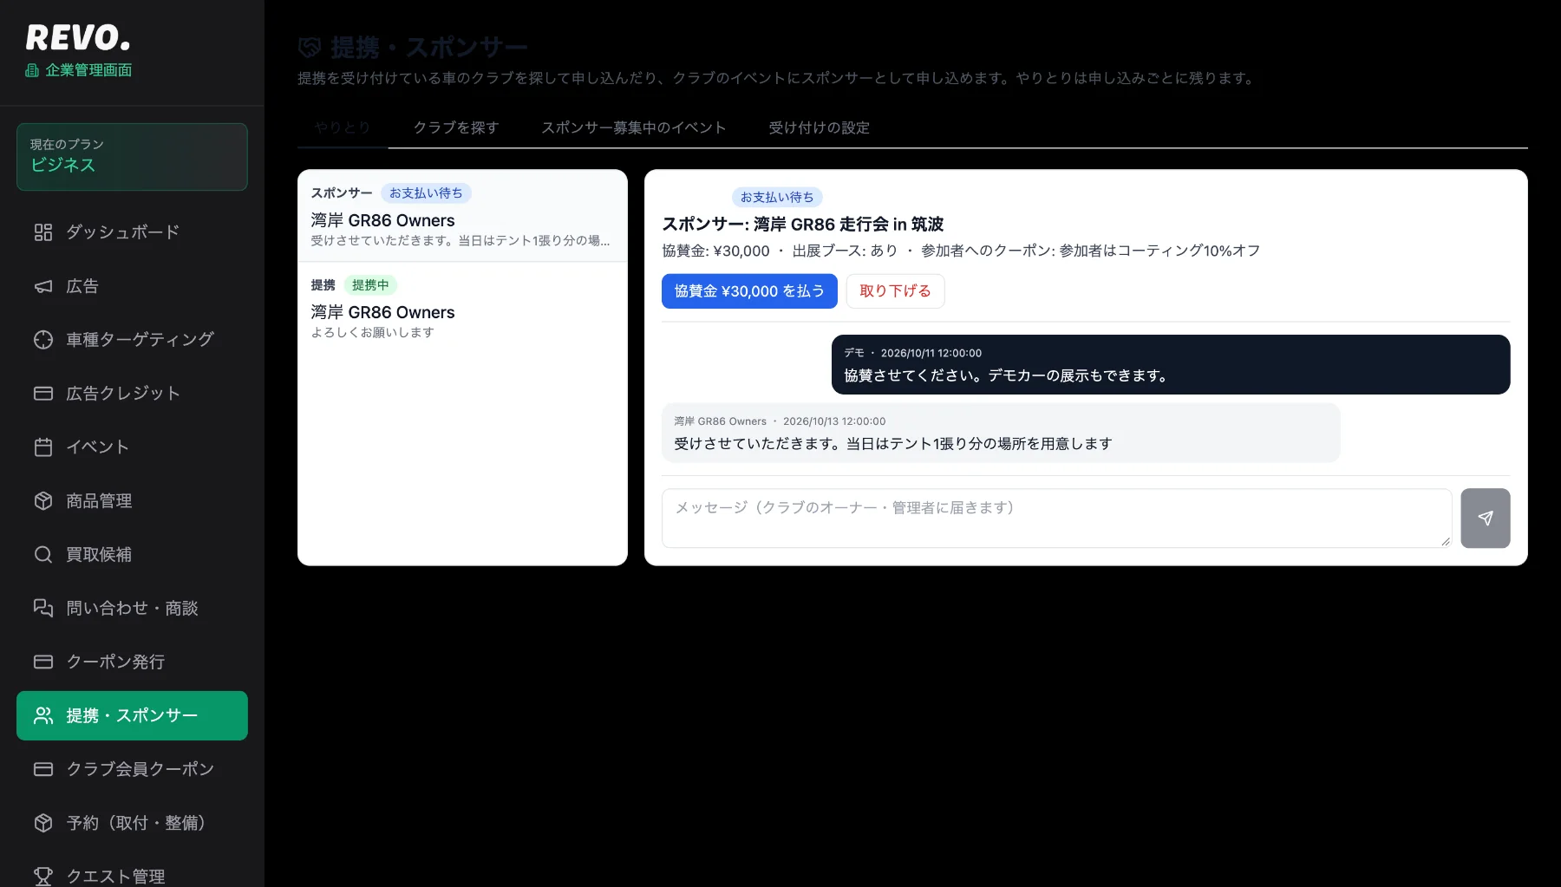
Task: Click the calendar icon for イベント
Action: pyautogui.click(x=43, y=447)
